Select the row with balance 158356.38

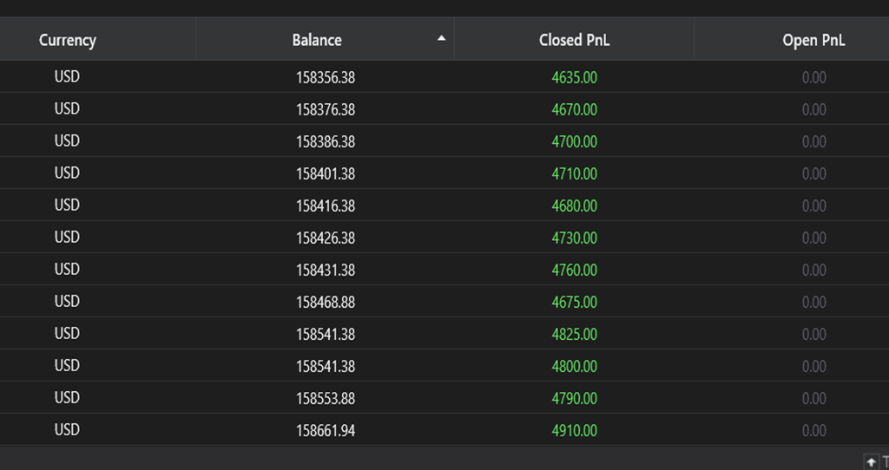[325, 78]
